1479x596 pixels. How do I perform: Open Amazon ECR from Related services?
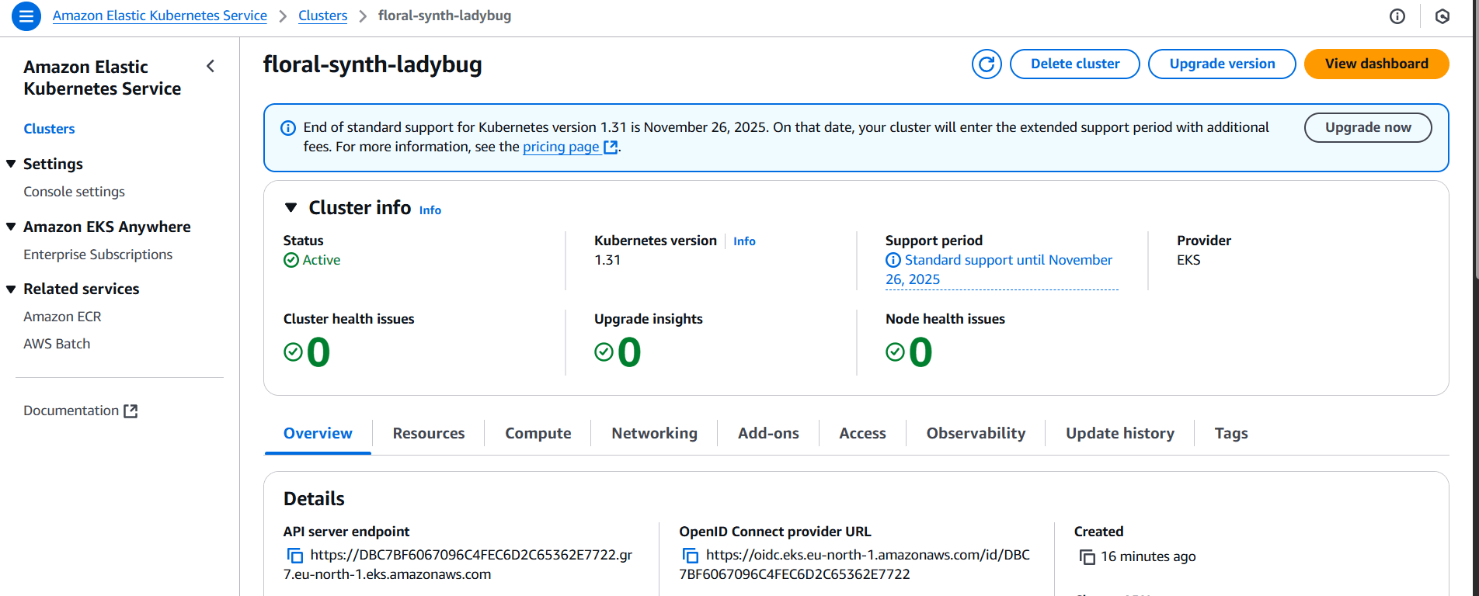coord(62,317)
